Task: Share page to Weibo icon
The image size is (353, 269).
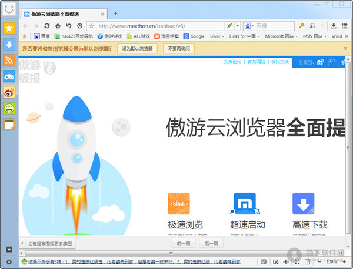Action: click(x=320, y=62)
